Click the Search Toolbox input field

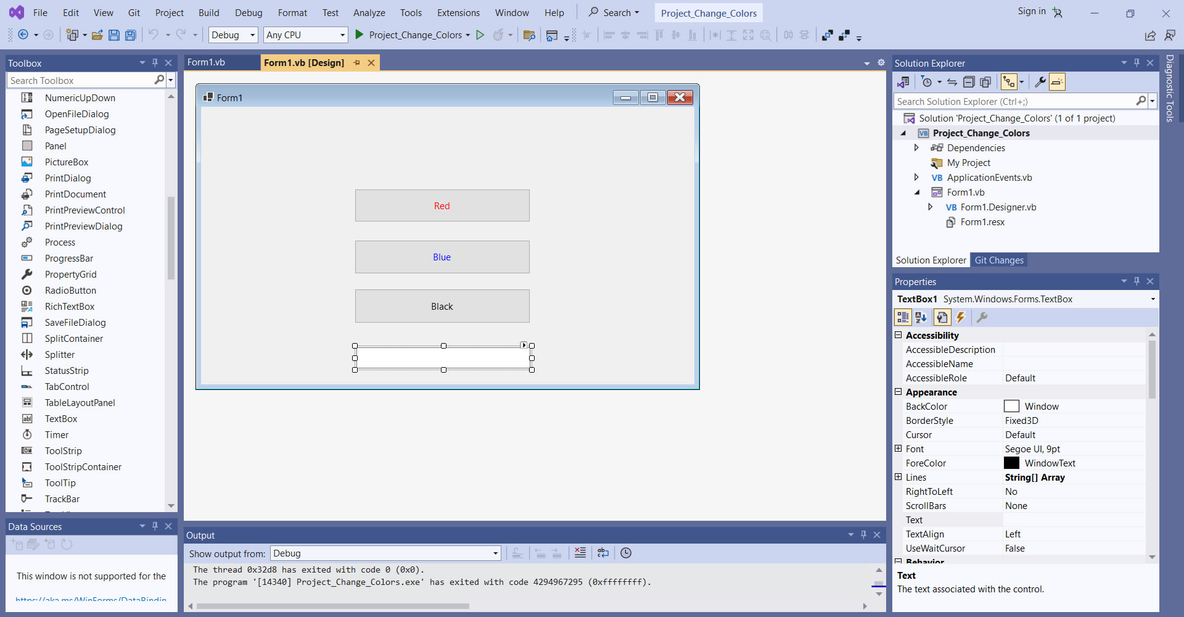pos(80,80)
